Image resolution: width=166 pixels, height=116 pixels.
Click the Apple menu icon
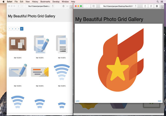[4, 2]
